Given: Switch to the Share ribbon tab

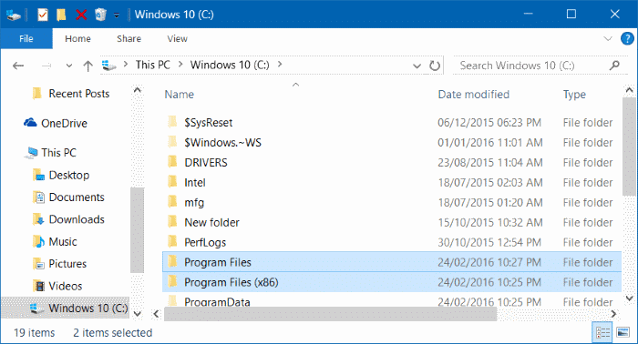Looking at the screenshot, I should click(x=129, y=38).
